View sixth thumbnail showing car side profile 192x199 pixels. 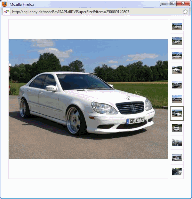click(x=177, y=99)
